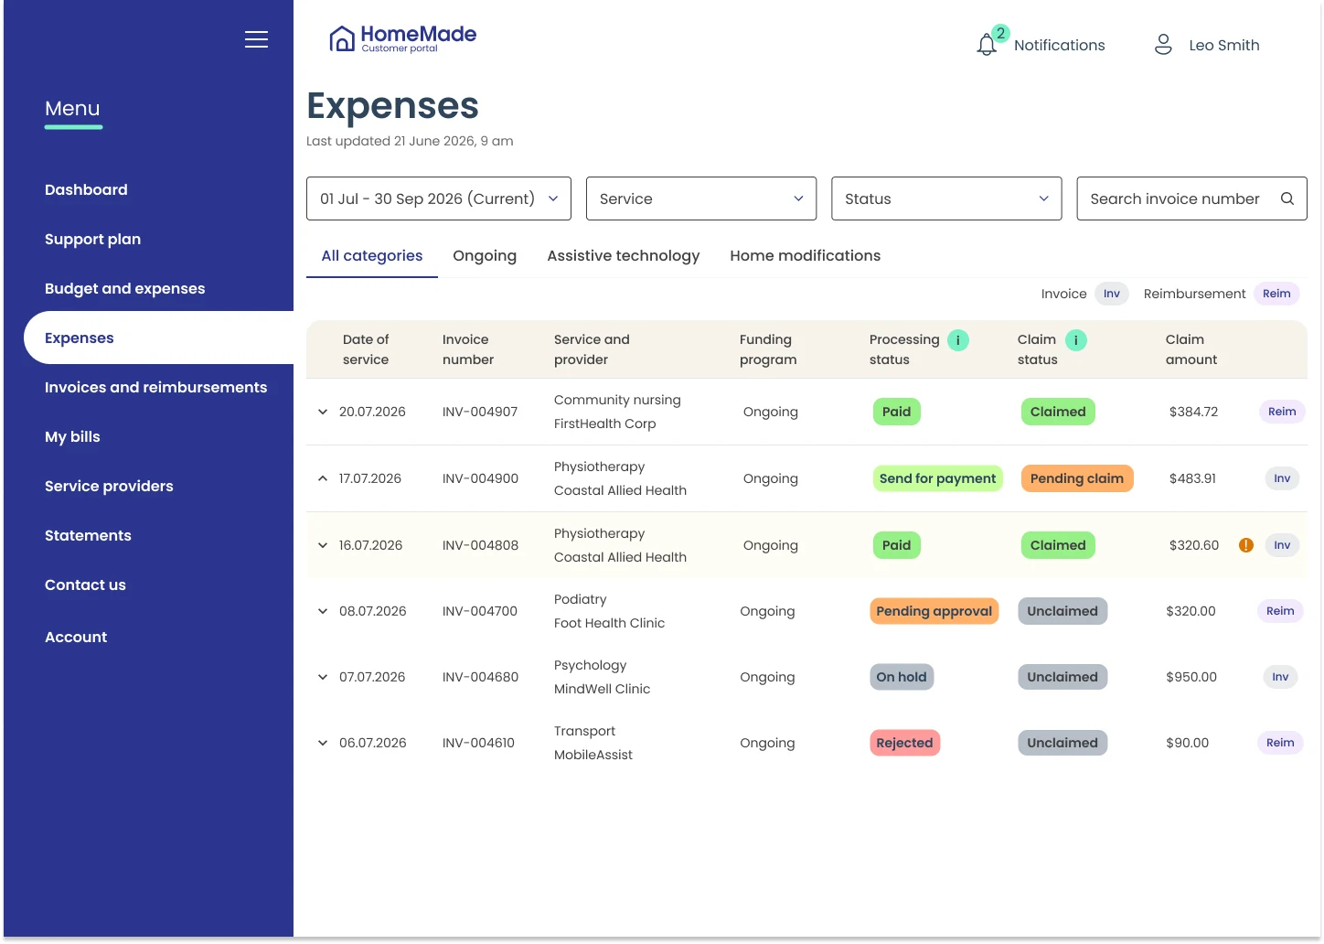
Task: Expand the 16.07.2026 expense row
Action: 323,545
